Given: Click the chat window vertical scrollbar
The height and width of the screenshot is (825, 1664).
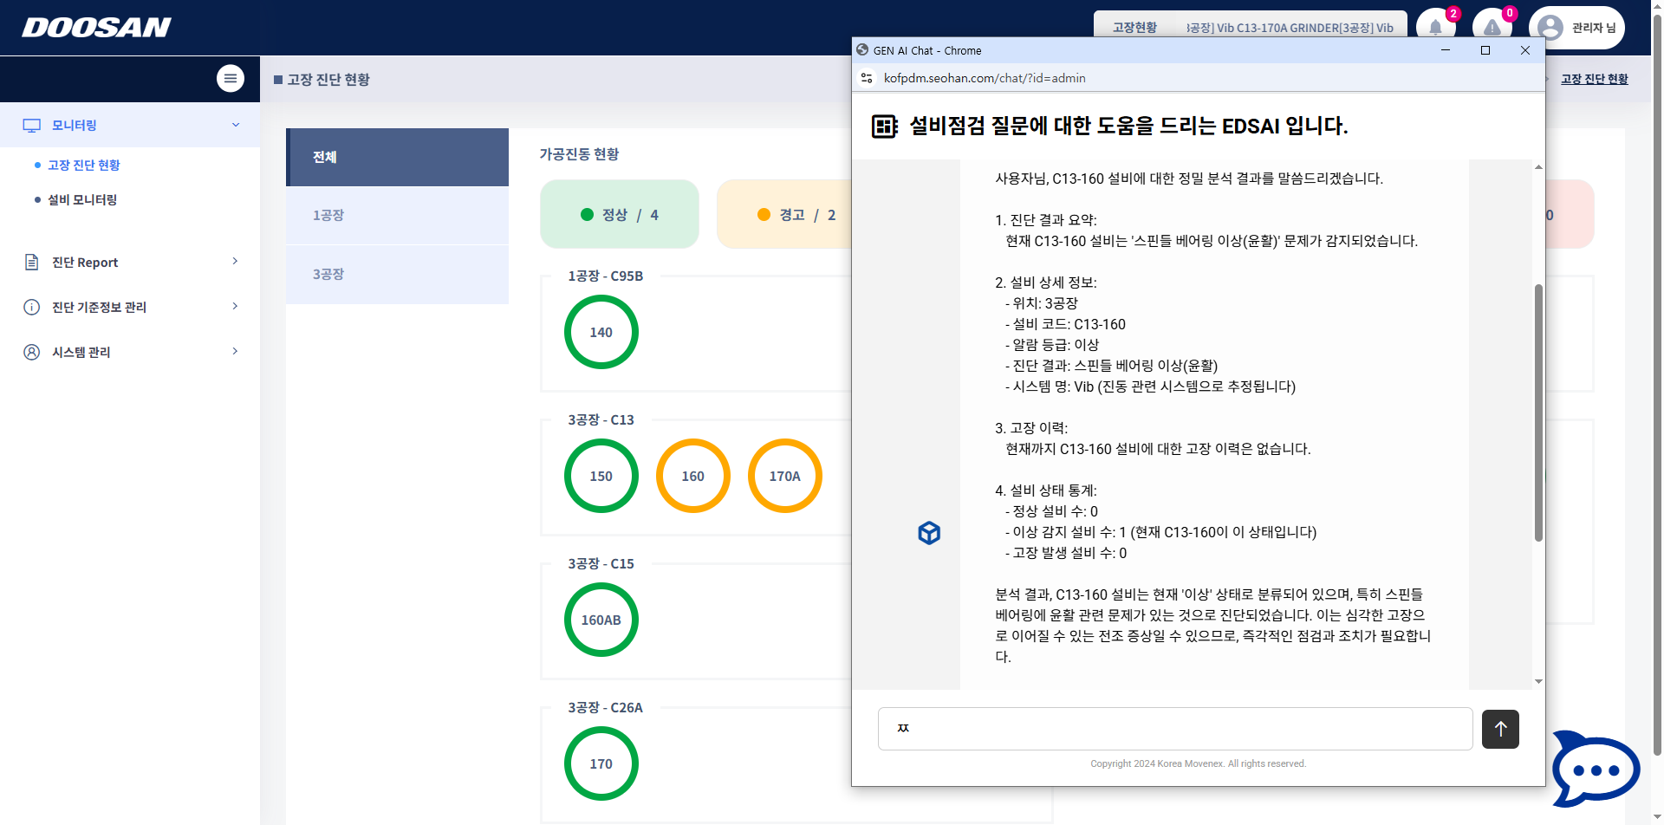Looking at the screenshot, I should tap(1538, 412).
